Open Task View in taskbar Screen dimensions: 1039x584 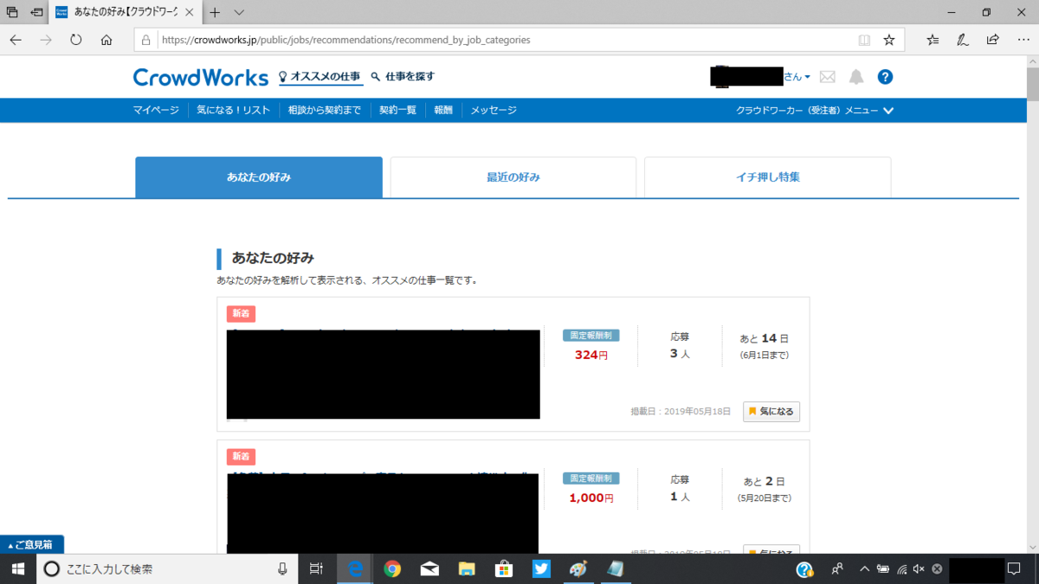tap(316, 568)
